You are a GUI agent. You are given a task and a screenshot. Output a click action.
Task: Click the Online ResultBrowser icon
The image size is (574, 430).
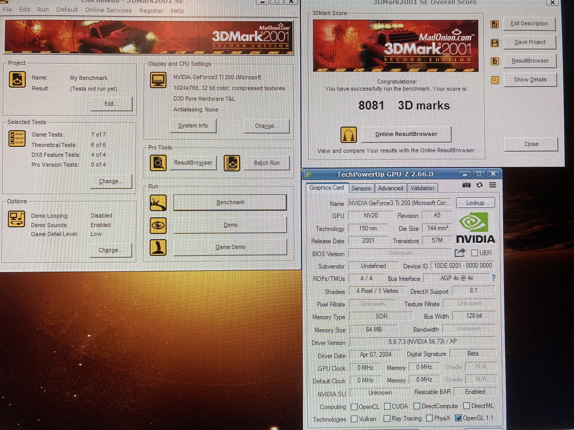tap(348, 134)
